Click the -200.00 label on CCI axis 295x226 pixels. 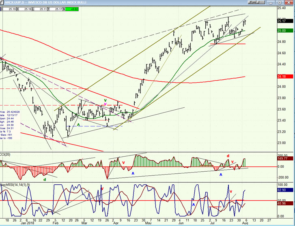(282, 177)
